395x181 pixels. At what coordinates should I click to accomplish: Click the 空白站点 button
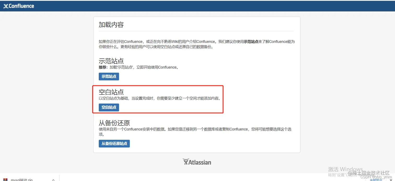point(109,107)
